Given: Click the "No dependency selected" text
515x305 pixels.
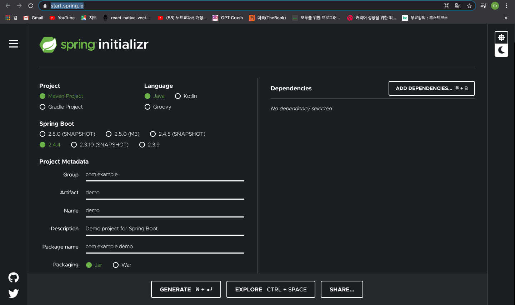Looking at the screenshot, I should point(301,109).
